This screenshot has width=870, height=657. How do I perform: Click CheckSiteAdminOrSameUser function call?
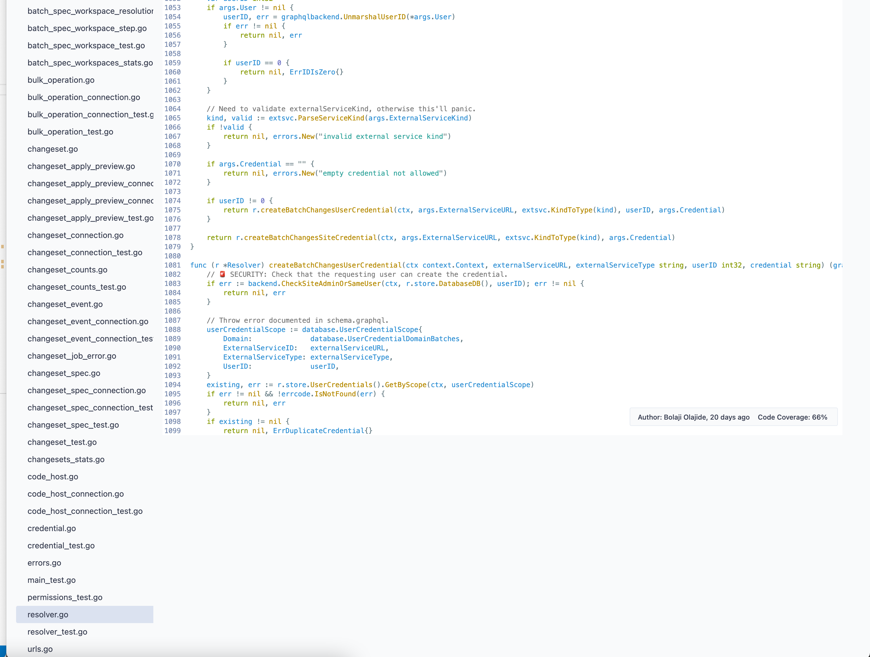point(331,283)
